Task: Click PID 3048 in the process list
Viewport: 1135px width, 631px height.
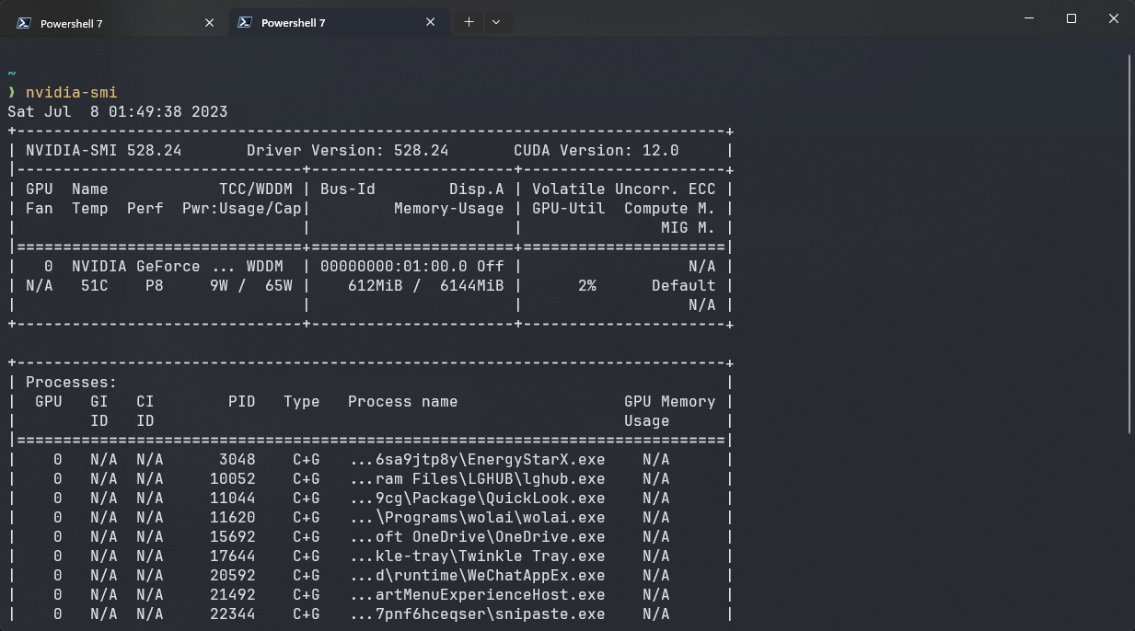Action: [x=237, y=459]
